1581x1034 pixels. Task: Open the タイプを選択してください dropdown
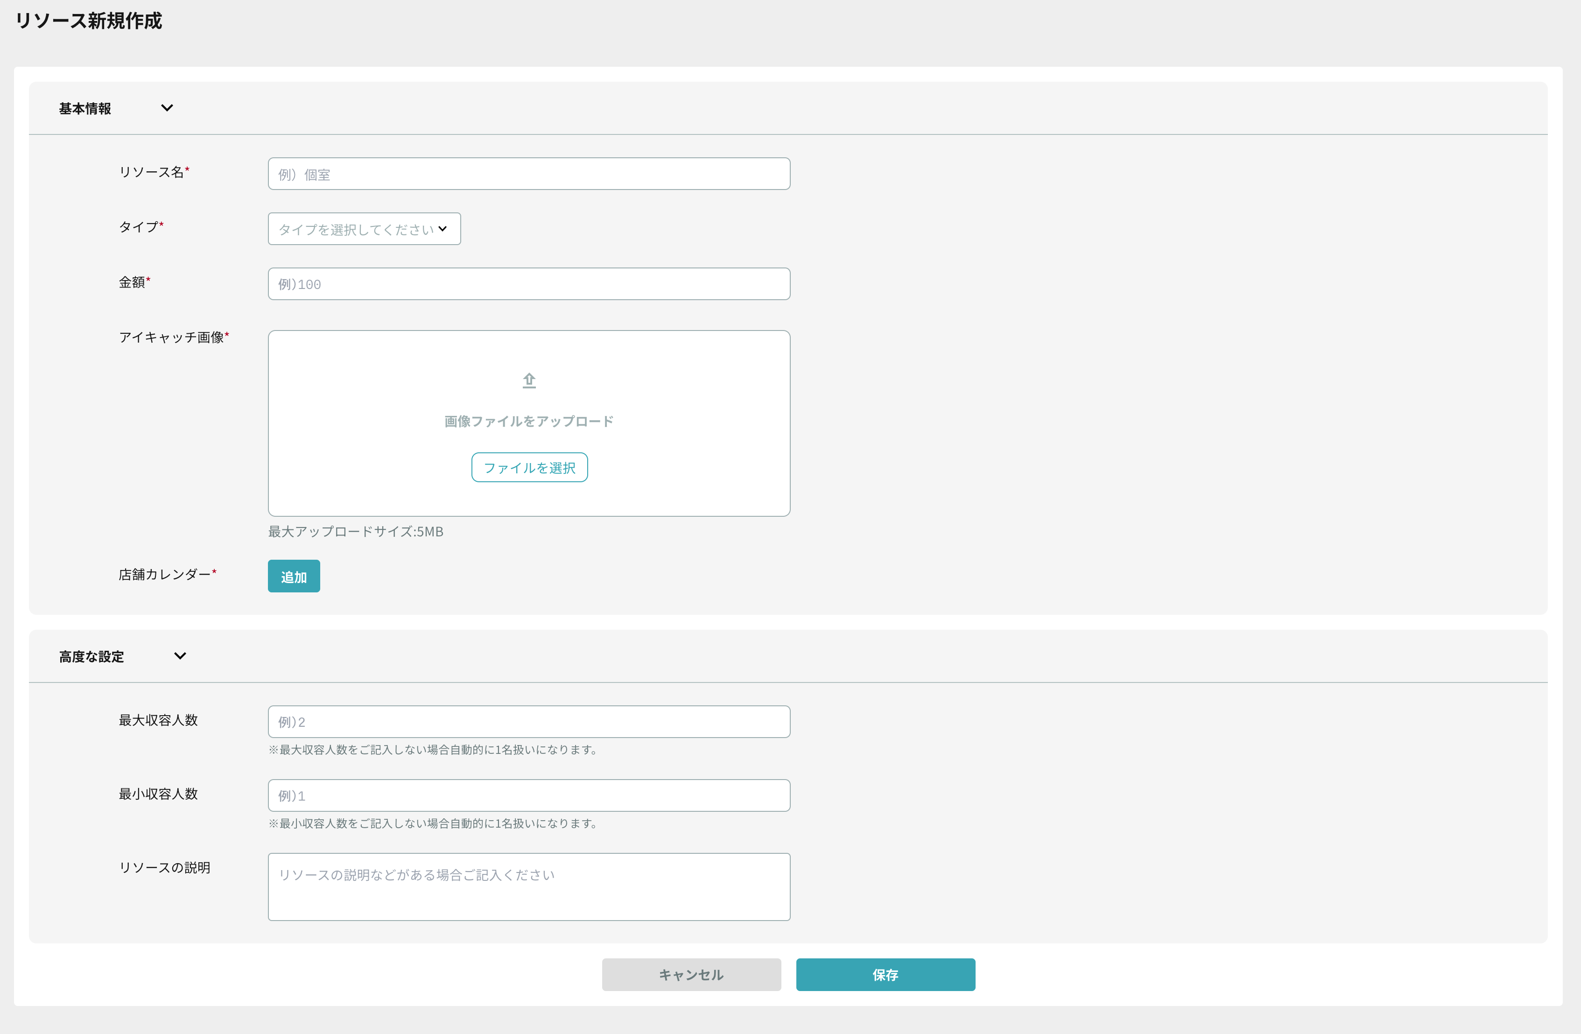(364, 229)
